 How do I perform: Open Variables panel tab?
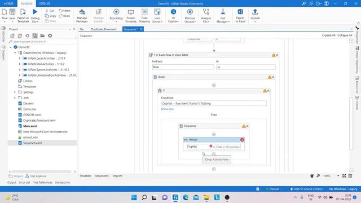(85, 176)
